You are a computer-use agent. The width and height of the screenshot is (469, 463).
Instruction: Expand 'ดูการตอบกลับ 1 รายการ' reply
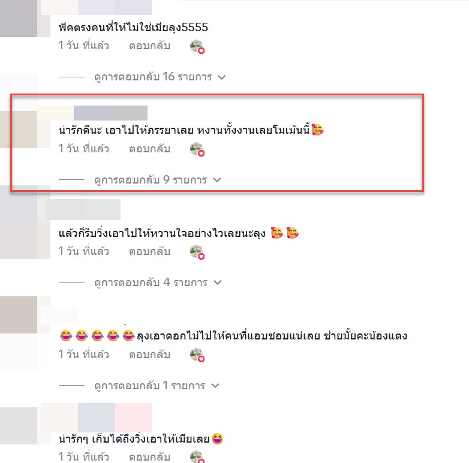pos(157,386)
